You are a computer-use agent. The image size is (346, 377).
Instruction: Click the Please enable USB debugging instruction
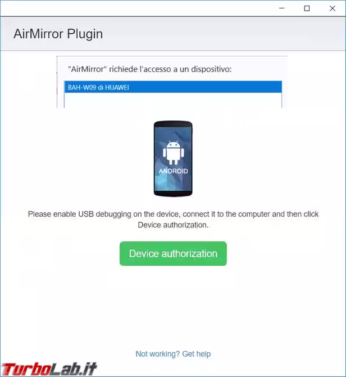click(x=173, y=219)
